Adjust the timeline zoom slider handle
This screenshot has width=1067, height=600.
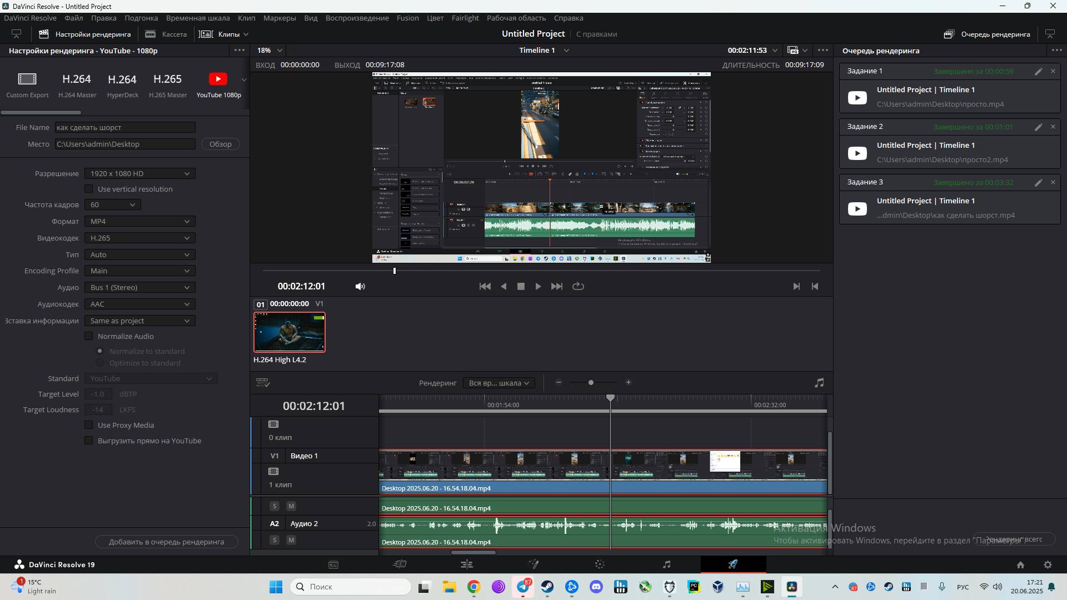tap(591, 383)
